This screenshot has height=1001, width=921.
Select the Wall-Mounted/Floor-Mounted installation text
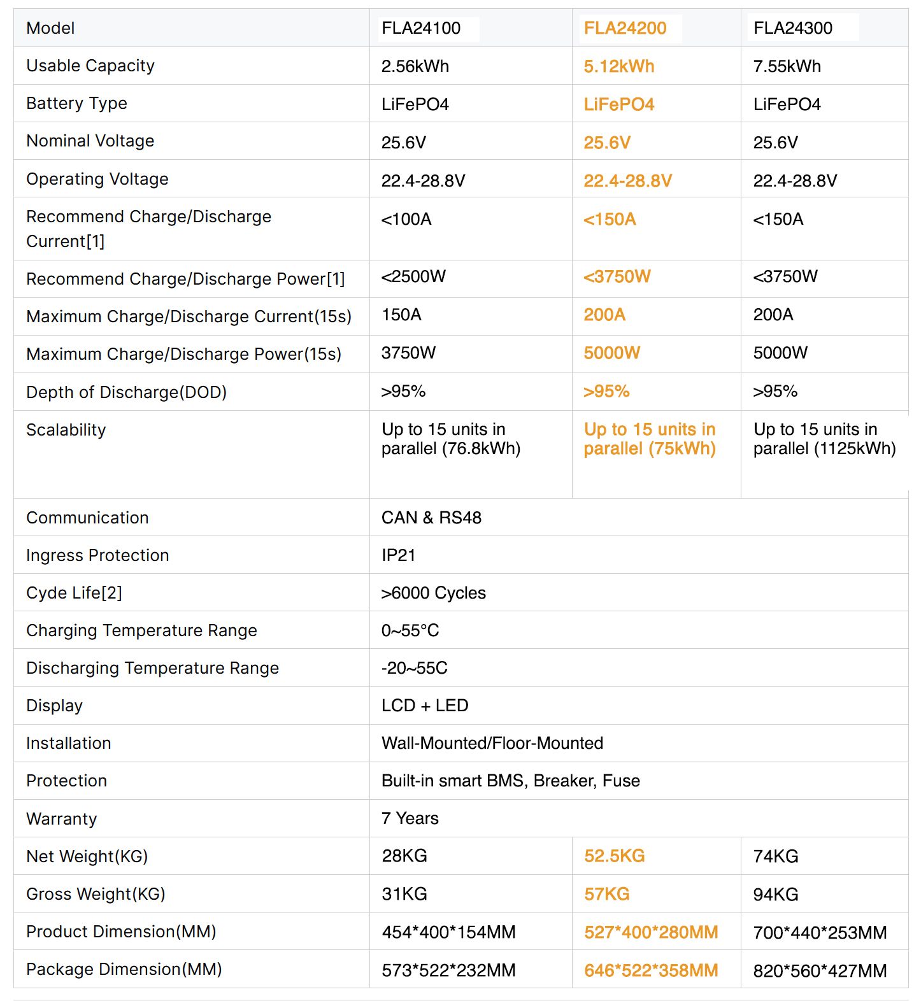[x=492, y=743]
